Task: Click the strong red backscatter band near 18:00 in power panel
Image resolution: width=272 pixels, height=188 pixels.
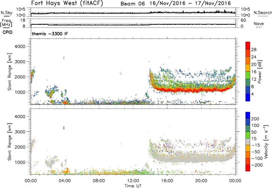Action: tap(184, 90)
